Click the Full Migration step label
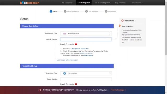Viewport: 167px width, 94px height. click(93, 11)
